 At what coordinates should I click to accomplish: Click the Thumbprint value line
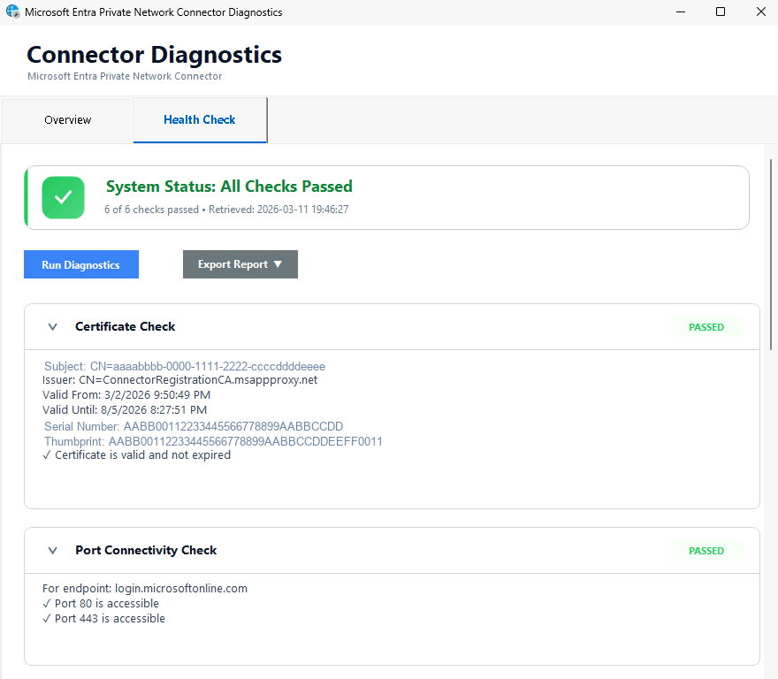(x=213, y=441)
